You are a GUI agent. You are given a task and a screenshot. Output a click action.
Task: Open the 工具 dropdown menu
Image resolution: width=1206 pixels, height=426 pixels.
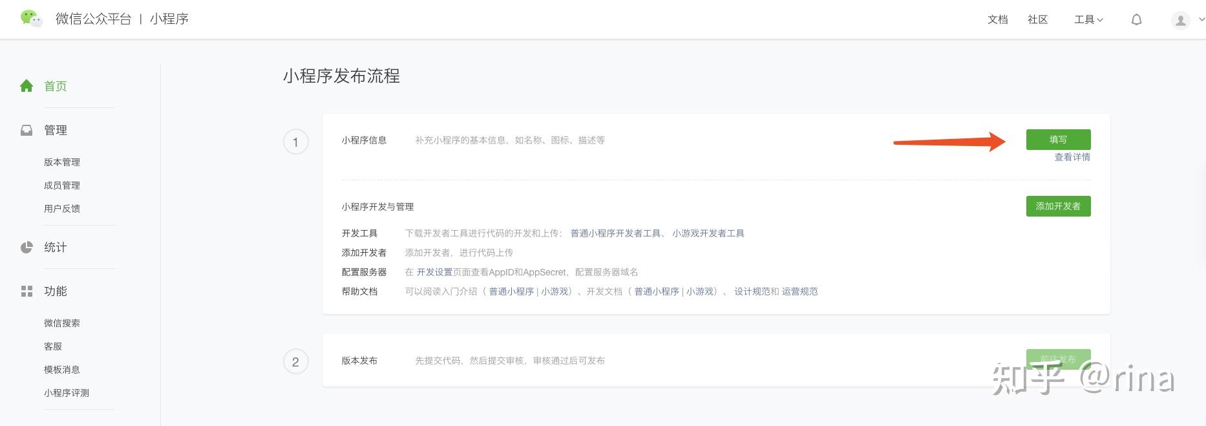point(1088,20)
